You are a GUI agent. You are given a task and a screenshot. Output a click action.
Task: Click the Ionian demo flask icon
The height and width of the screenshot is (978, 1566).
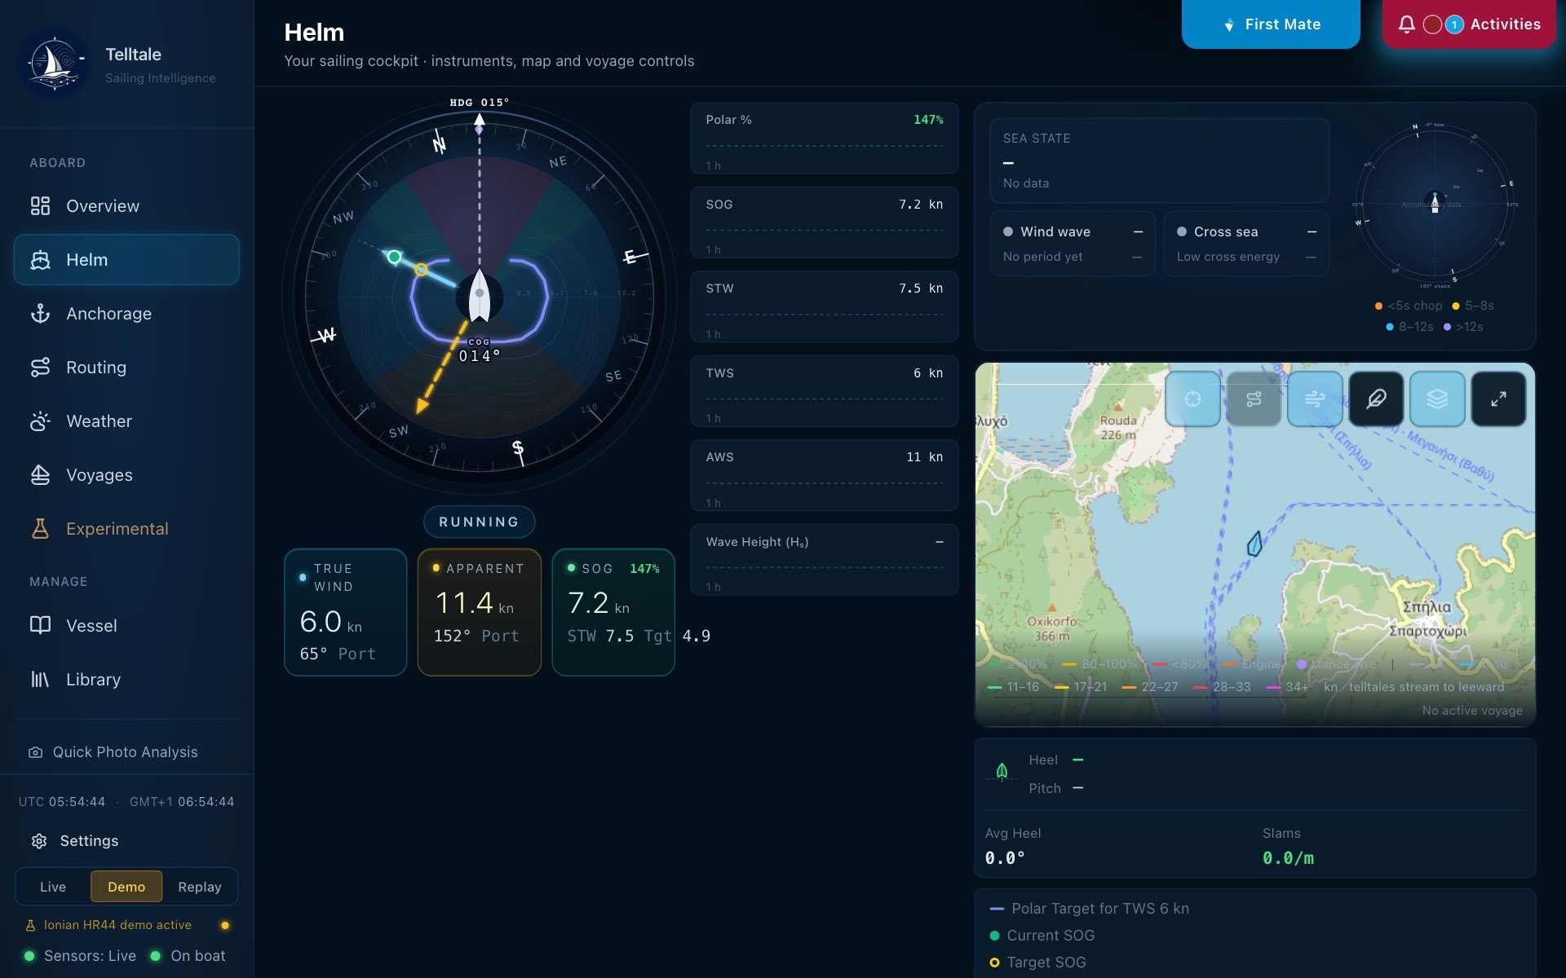30,925
